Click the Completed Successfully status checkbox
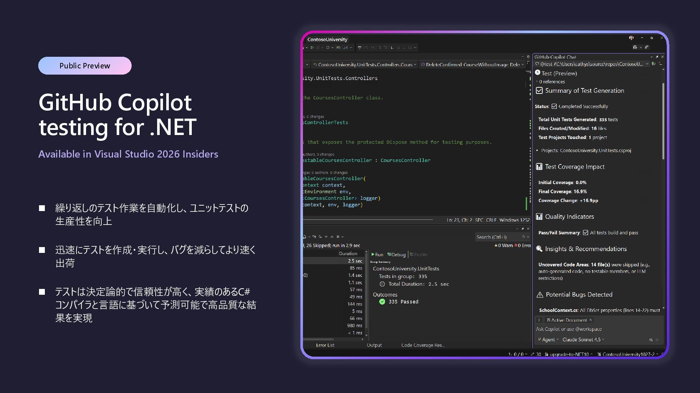The width and height of the screenshot is (700, 393). pos(554,107)
